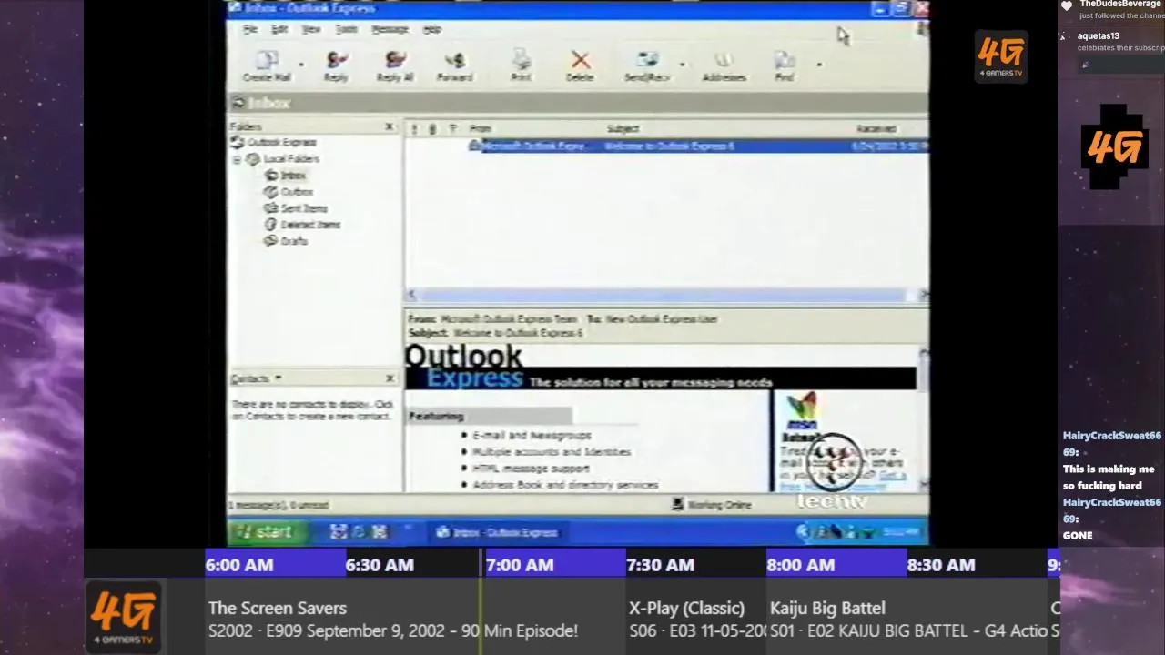Select the Local Folders tree item
This screenshot has width=1165, height=655.
point(284,159)
